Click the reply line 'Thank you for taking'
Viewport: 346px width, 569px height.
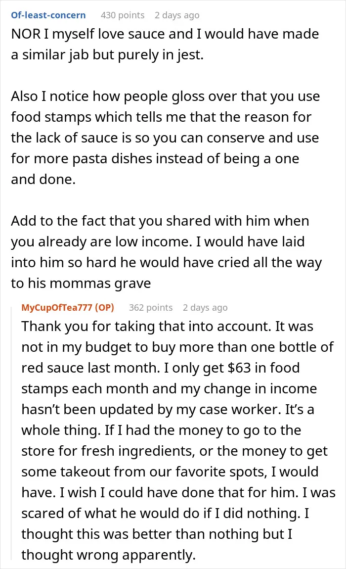click(x=167, y=326)
